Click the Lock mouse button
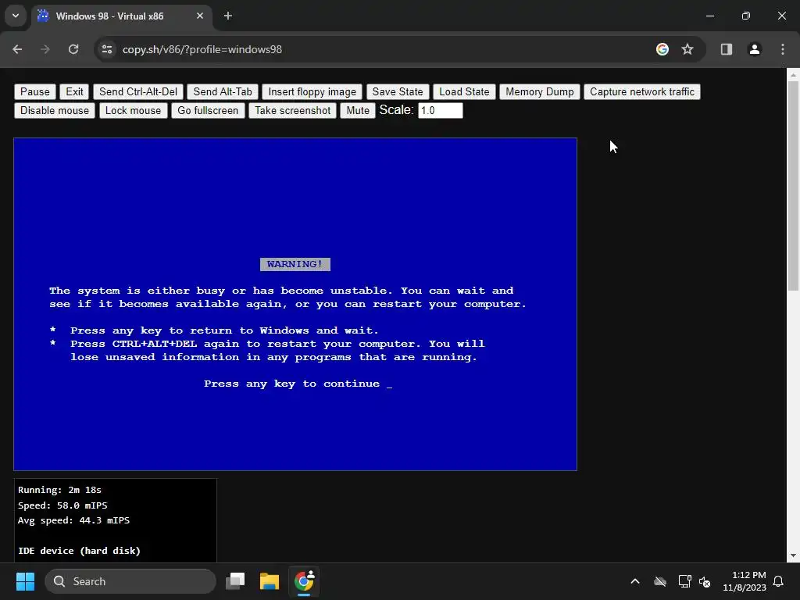Screen dimensions: 800x600 click(133, 111)
